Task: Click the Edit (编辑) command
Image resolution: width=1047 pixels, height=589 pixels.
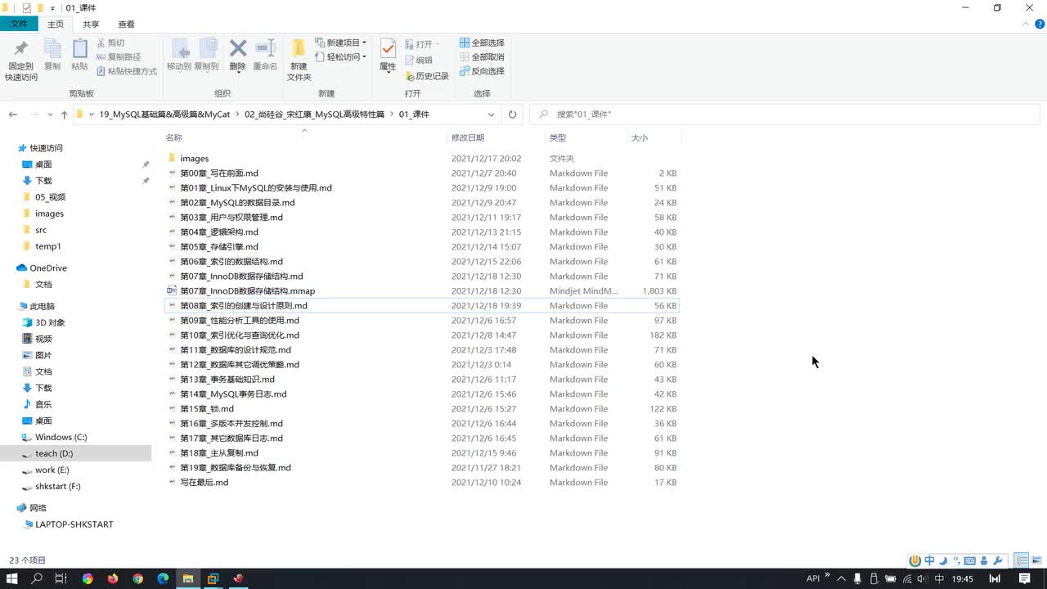Action: [419, 60]
